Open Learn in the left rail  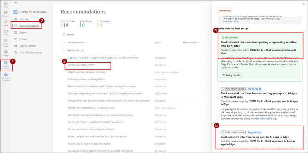pos(6,32)
